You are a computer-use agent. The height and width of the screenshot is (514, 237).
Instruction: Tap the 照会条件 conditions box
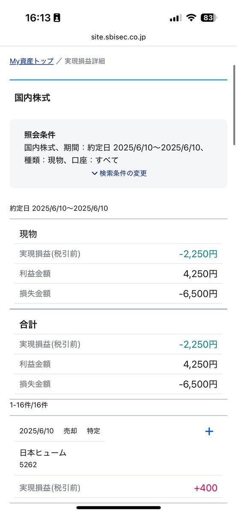(x=118, y=153)
